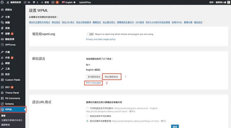Jump to 語言URL格式 section link
This screenshot has width=231, height=128.
pos(68,22)
